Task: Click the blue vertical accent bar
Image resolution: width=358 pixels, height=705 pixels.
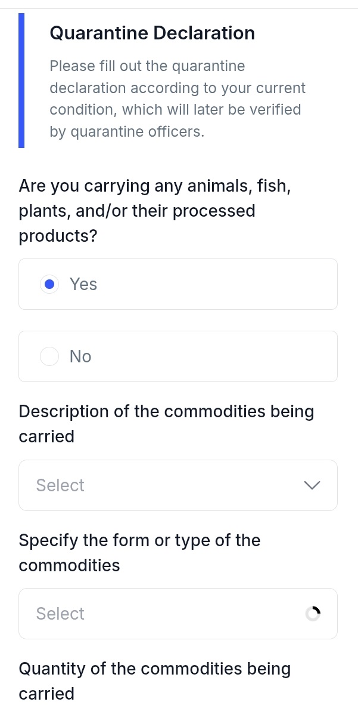Action: tap(21, 81)
